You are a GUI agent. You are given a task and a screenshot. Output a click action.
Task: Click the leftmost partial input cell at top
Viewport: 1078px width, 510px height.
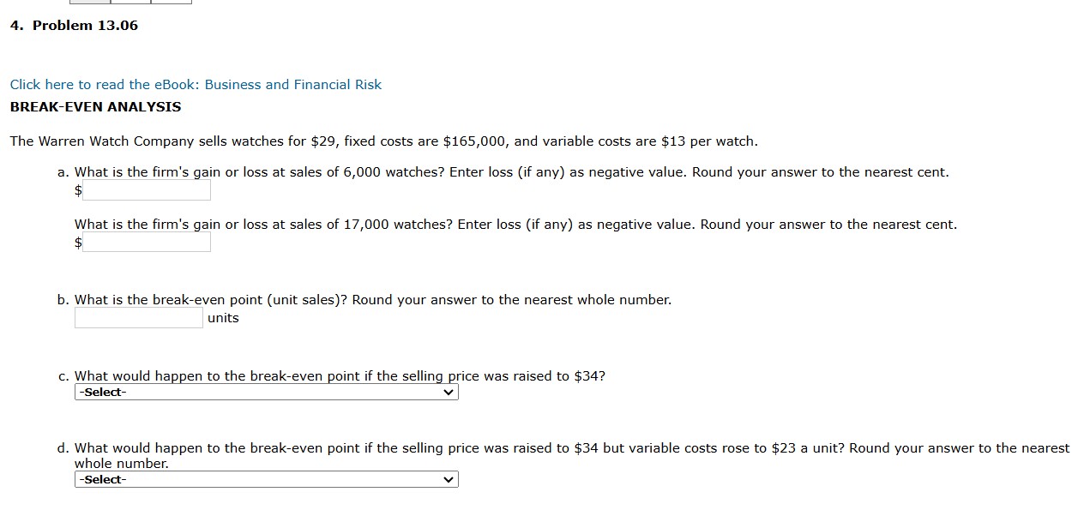point(90,3)
